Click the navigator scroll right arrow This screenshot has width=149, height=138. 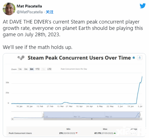(141, 119)
